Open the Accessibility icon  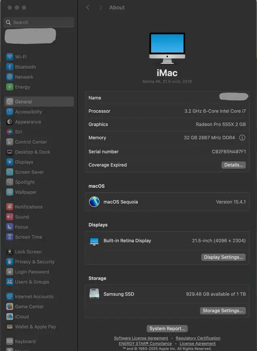[10, 111]
